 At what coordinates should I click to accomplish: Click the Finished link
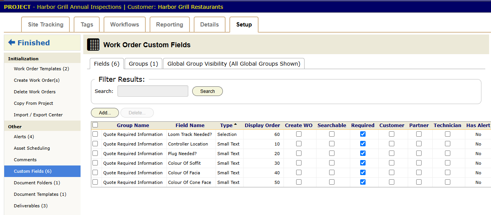click(34, 43)
